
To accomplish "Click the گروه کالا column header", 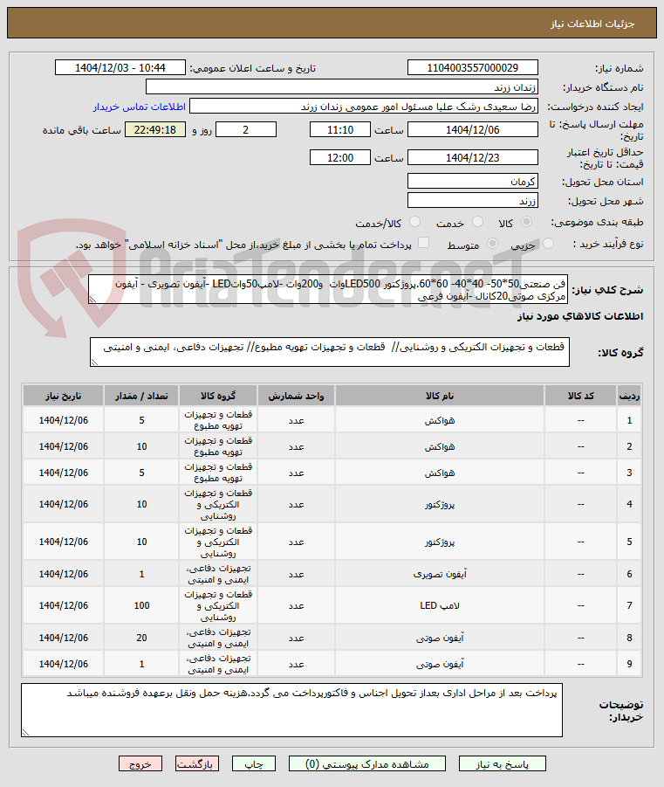I will 218,396.
